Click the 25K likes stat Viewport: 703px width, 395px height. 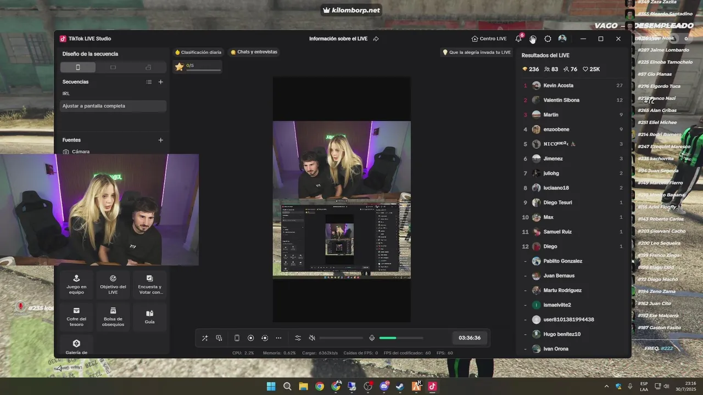click(592, 69)
